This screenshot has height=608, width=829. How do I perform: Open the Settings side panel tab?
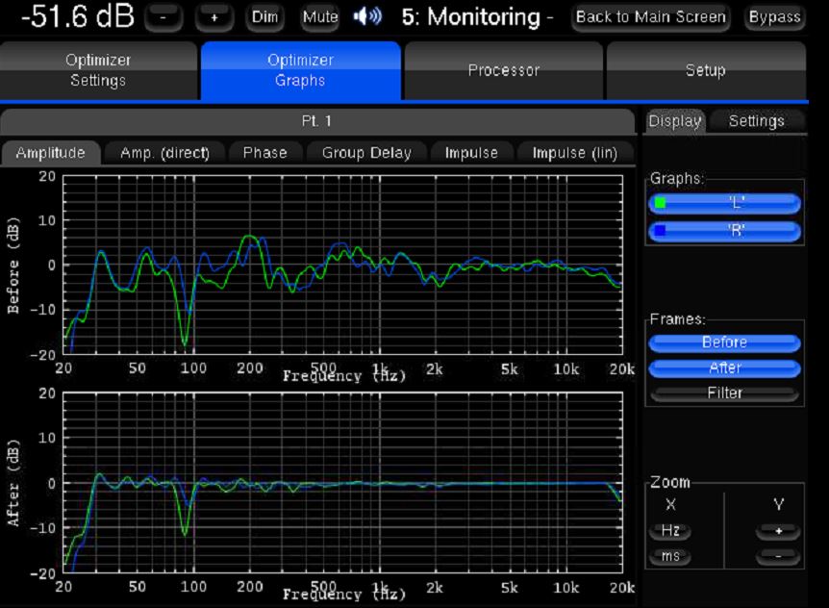756,120
